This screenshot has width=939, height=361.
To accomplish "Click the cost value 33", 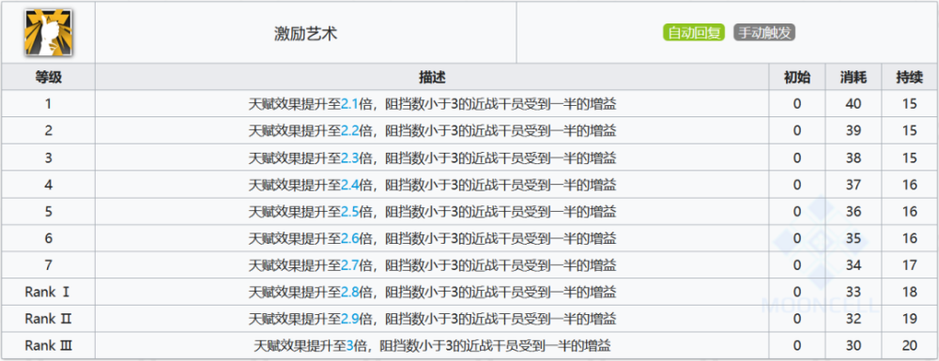I will pos(854,292).
